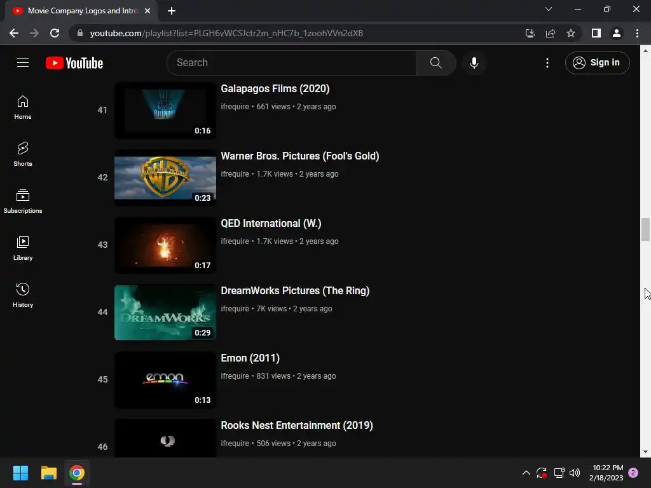The height and width of the screenshot is (488, 651).
Task: Start voice search with microphone icon
Action: click(474, 63)
